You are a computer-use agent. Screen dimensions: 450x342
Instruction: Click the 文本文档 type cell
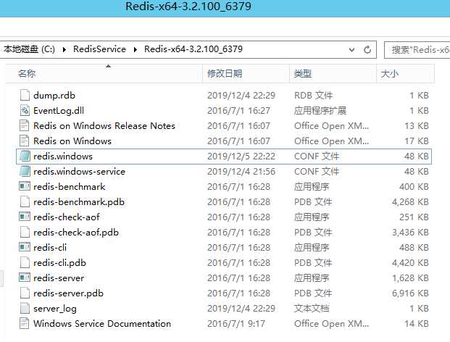pos(312,308)
